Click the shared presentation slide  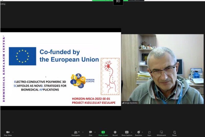point(60,69)
